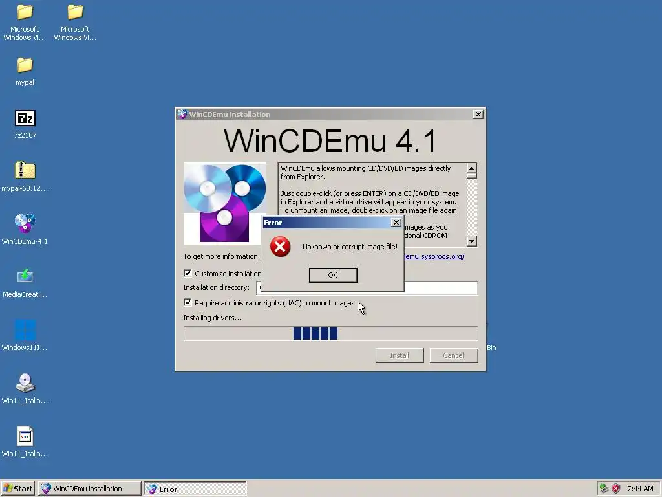The height and width of the screenshot is (497, 662).
Task: Click the installation progress bar
Action: click(330, 333)
